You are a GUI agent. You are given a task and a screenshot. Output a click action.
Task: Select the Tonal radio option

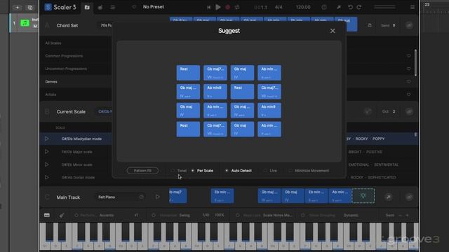(x=173, y=171)
